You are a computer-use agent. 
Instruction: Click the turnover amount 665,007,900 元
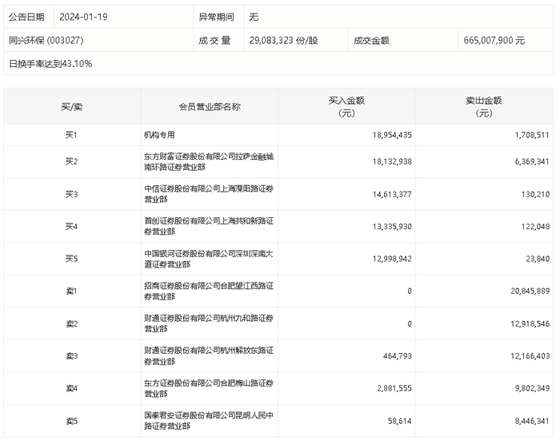(494, 40)
